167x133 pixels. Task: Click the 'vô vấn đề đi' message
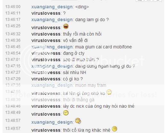click(x=76, y=40)
